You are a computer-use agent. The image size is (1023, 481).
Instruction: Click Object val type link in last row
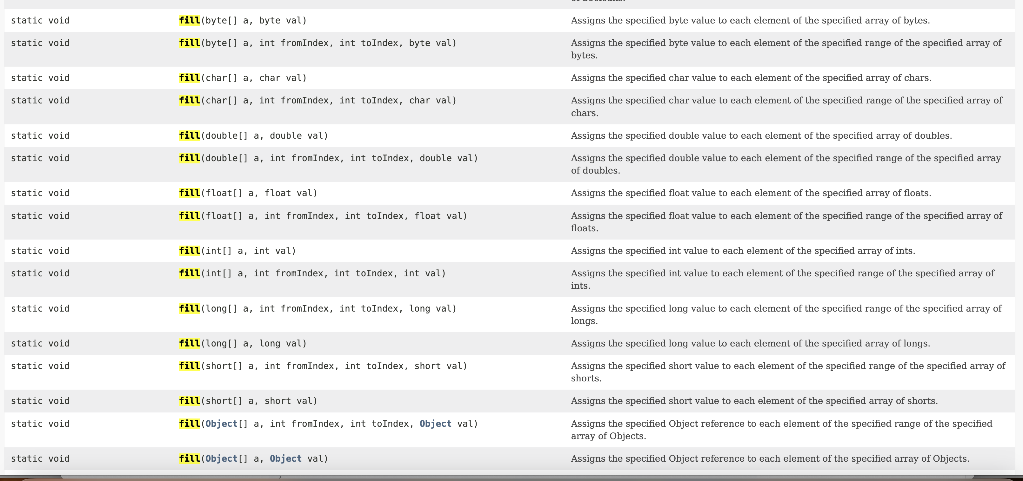pos(285,459)
